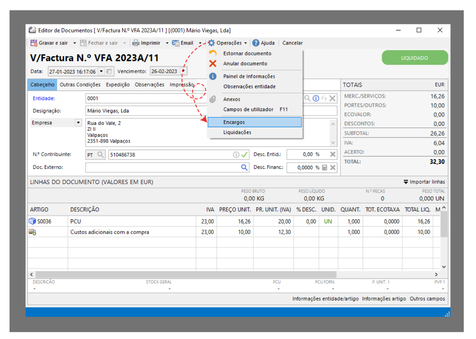This screenshot has height=339, width=476.
Task: Click the Imprimir printer icon
Action: pyautogui.click(x=136, y=43)
